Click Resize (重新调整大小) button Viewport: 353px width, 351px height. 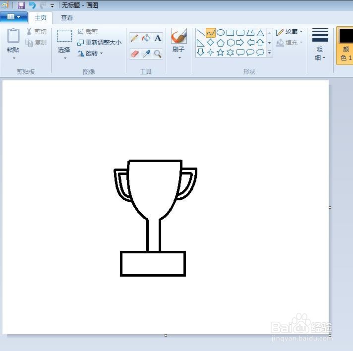99,42
